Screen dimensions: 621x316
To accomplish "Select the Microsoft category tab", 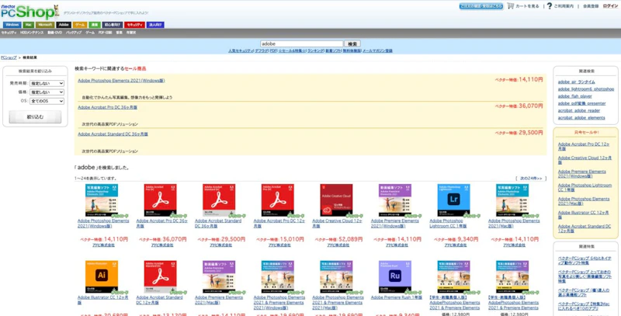I will pos(45,25).
